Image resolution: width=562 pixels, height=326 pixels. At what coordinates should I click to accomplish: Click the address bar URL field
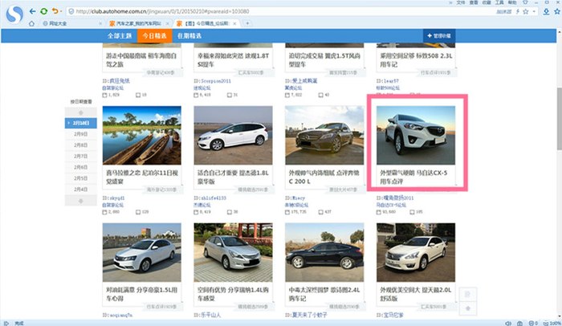(241, 11)
